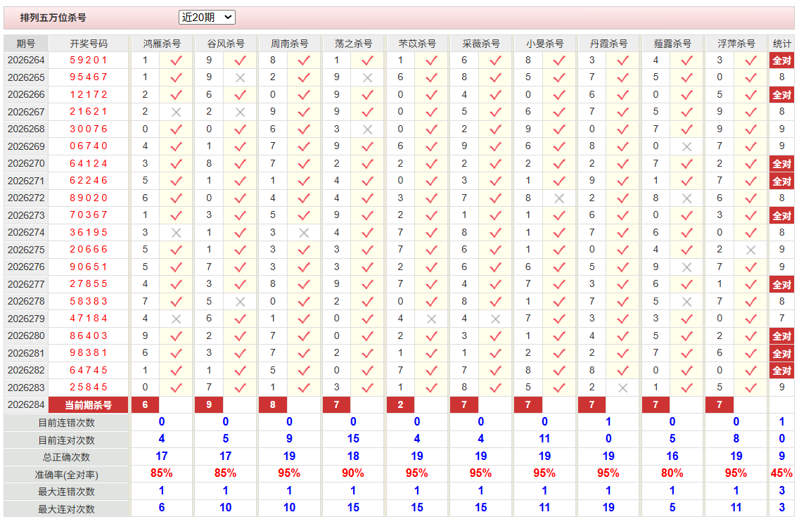Click the red 当前期杀号 label
The image size is (799, 524).
(x=89, y=405)
